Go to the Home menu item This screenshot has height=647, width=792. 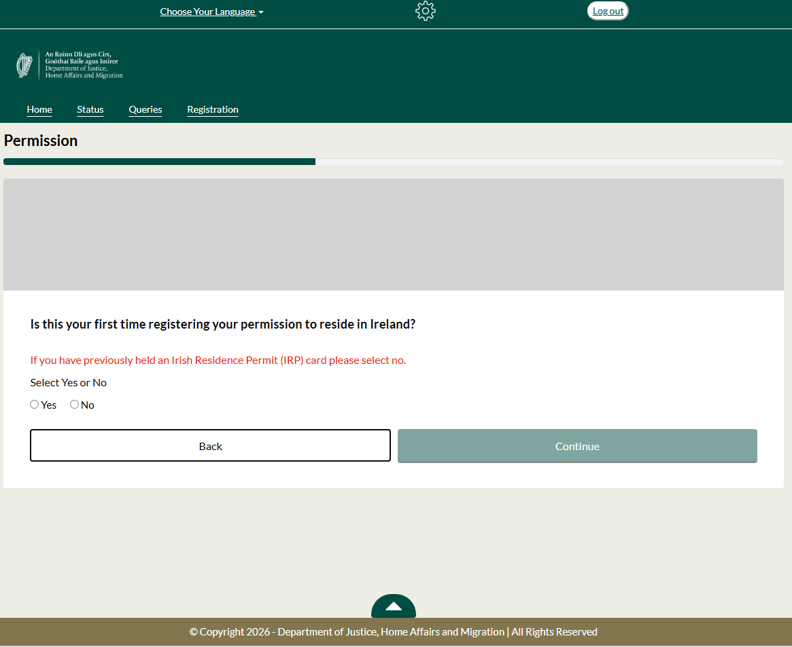click(39, 109)
